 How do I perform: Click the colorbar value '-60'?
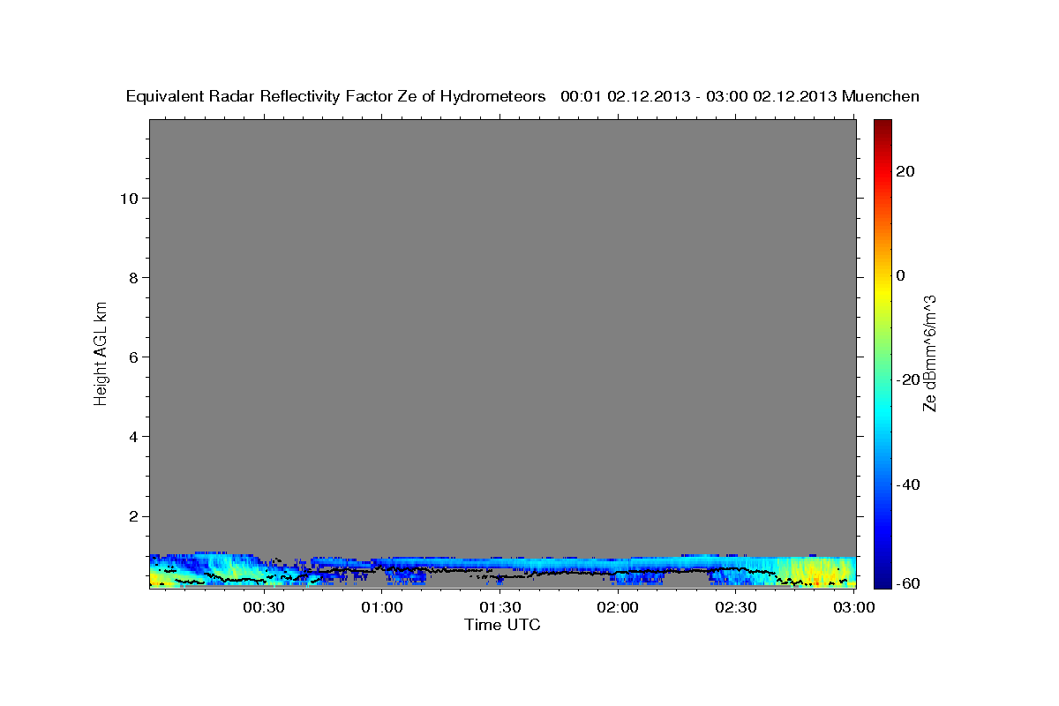click(x=909, y=583)
